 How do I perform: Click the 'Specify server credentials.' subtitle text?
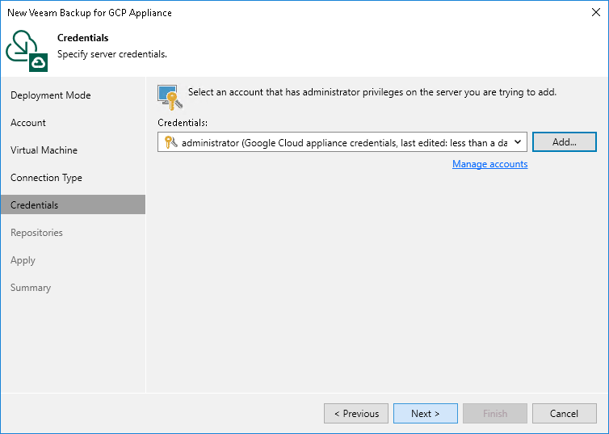[x=112, y=54]
